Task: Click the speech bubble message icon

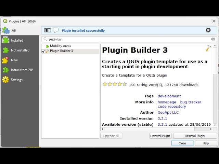Action: [56, 30]
